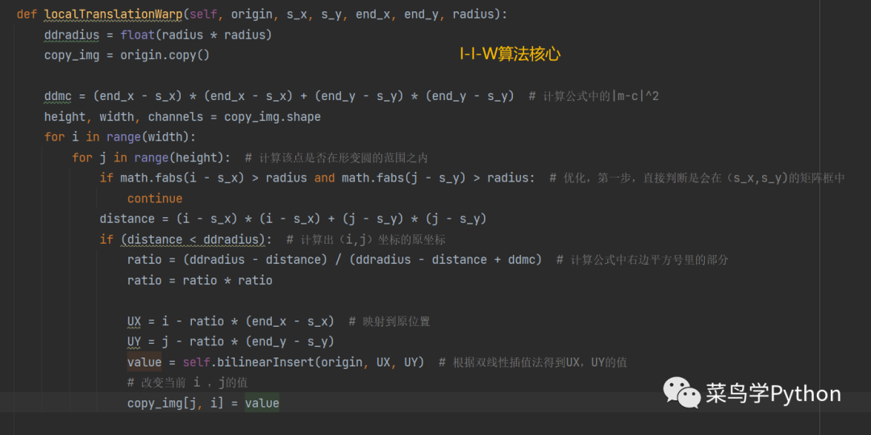
Task: Click the float call on the ddradius line
Action: point(137,35)
